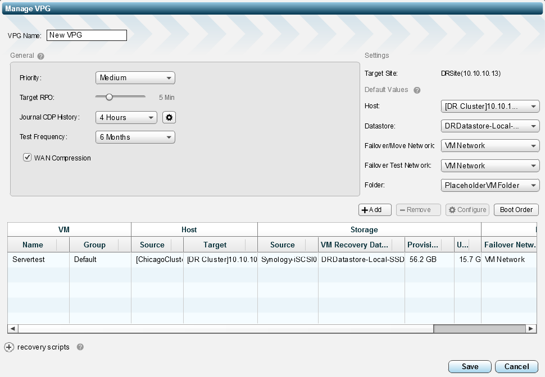Click help icon next to recovery scripts

coord(80,347)
